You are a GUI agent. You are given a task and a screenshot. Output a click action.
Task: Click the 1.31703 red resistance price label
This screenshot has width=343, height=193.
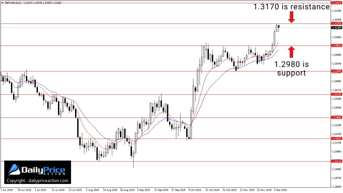coord(337,23)
